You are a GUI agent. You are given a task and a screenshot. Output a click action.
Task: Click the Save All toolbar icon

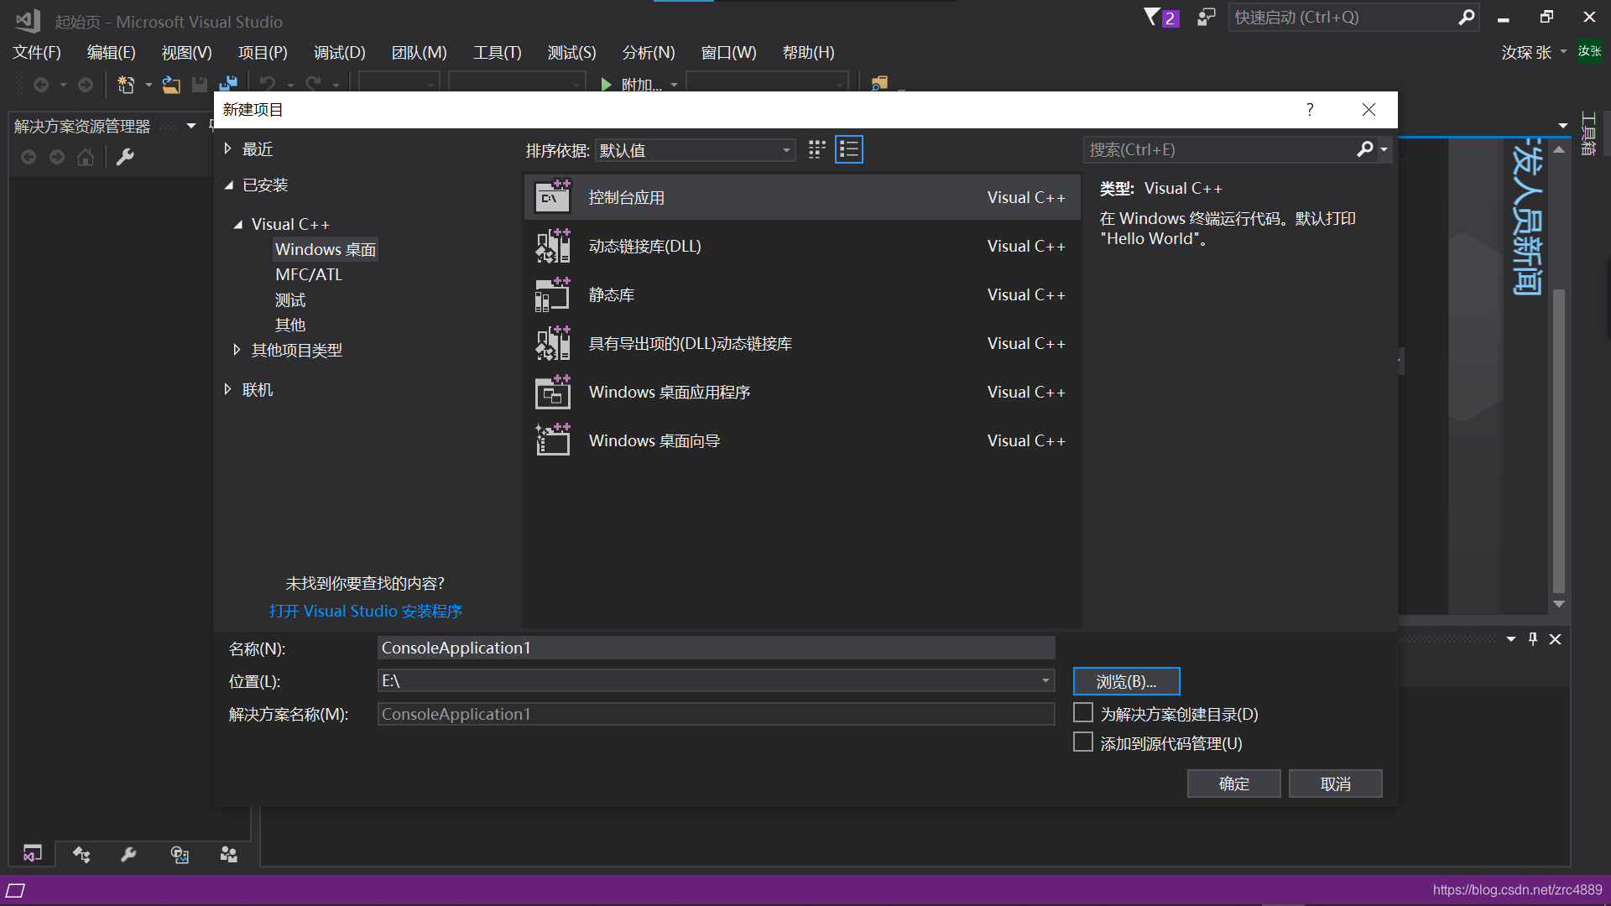[x=228, y=84]
